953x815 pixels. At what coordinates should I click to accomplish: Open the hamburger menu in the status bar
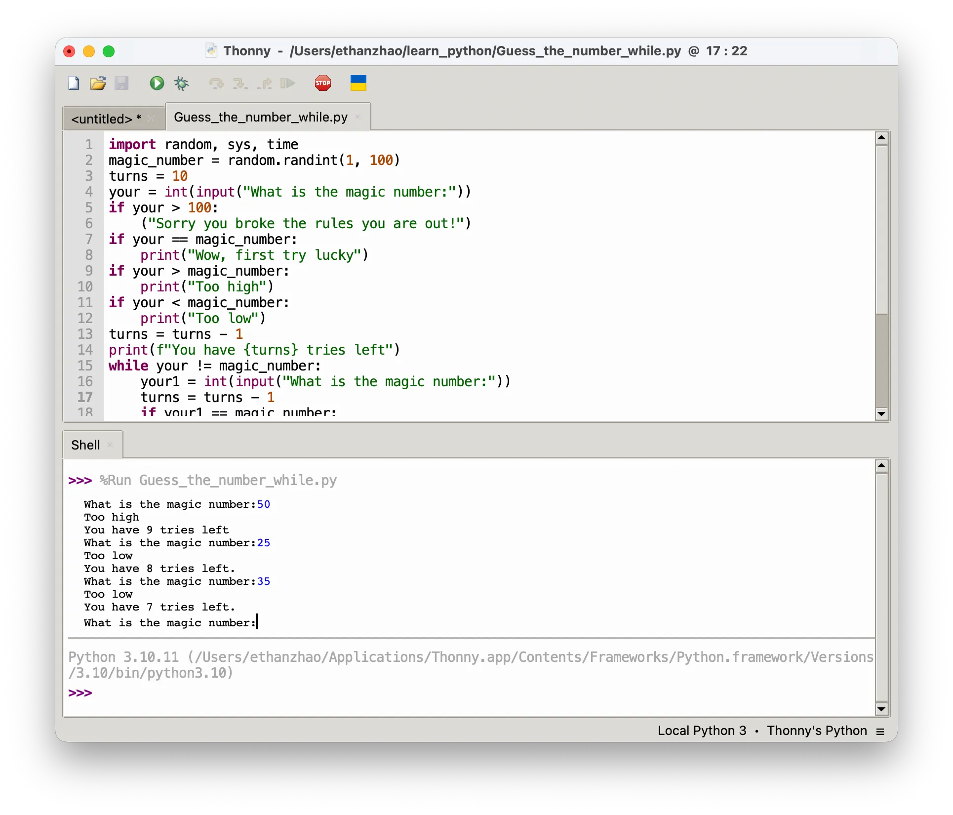coord(881,732)
